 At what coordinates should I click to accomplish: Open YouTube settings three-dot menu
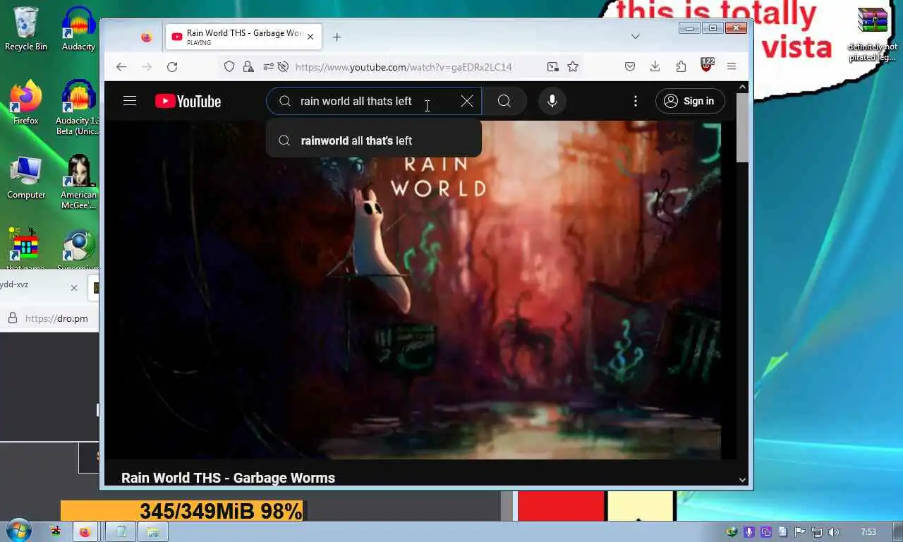pyautogui.click(x=636, y=101)
